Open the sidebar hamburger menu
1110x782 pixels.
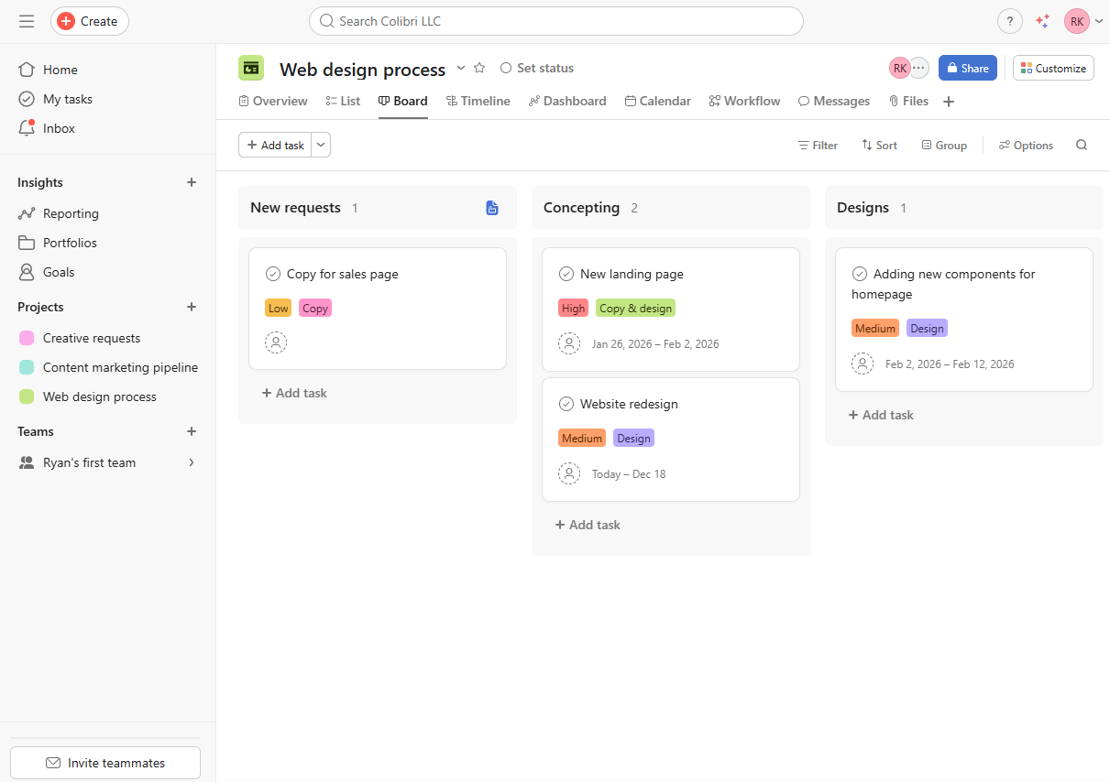pos(27,20)
